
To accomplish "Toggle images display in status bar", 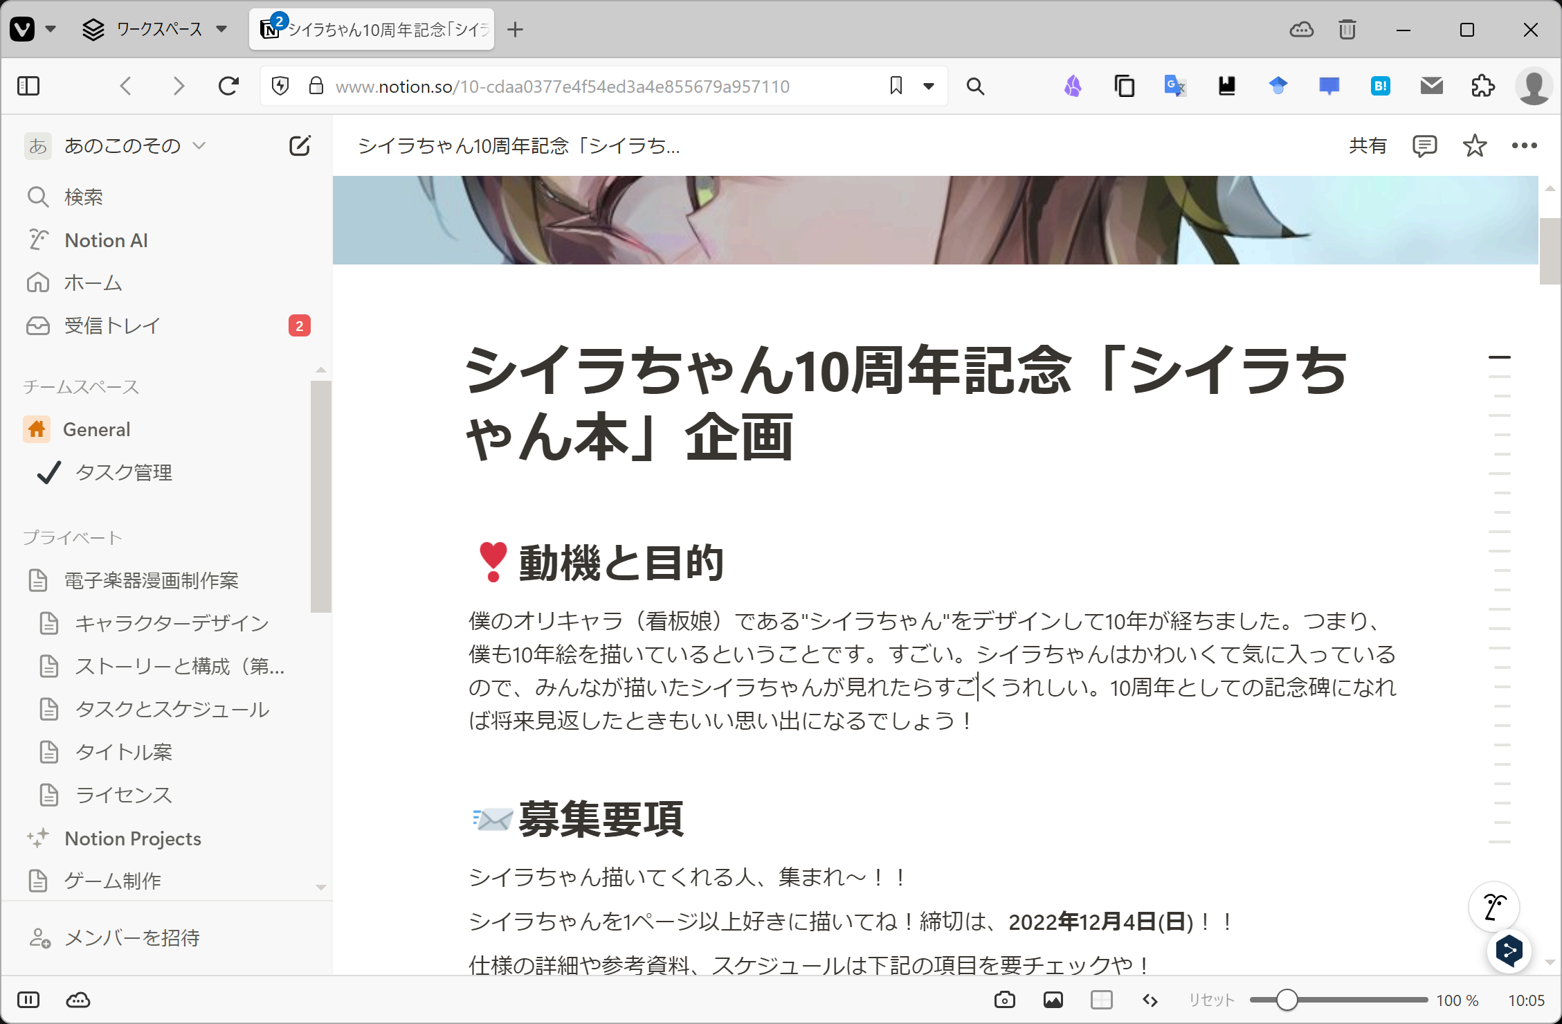I will click(1053, 1000).
